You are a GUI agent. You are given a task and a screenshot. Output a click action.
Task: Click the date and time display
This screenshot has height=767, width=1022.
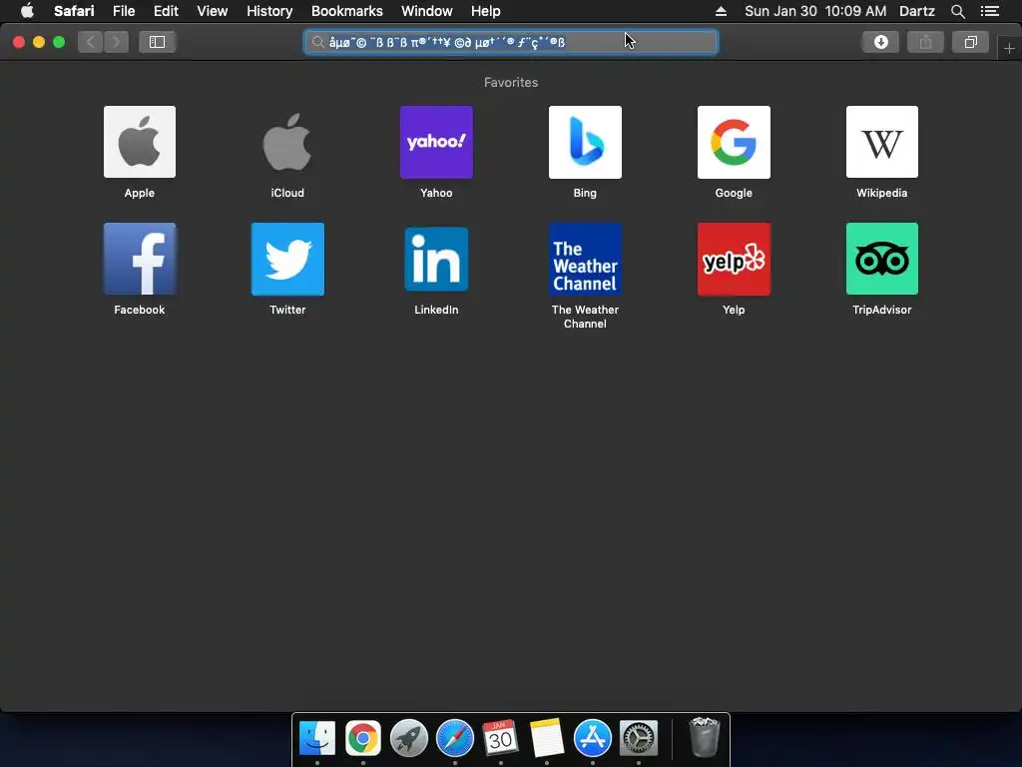815,11
